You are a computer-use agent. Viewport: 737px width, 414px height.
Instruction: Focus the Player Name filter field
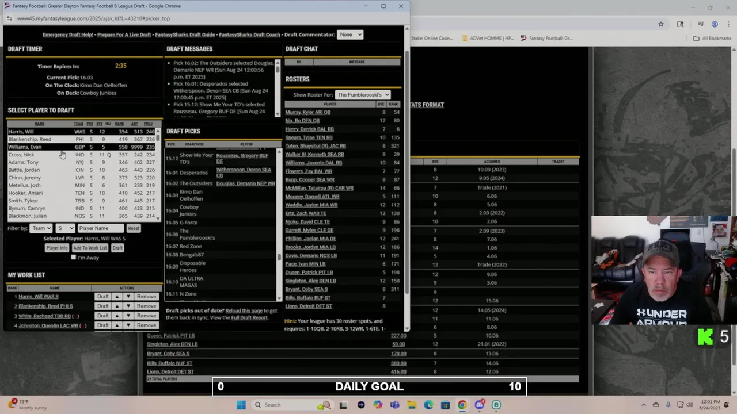click(101, 228)
